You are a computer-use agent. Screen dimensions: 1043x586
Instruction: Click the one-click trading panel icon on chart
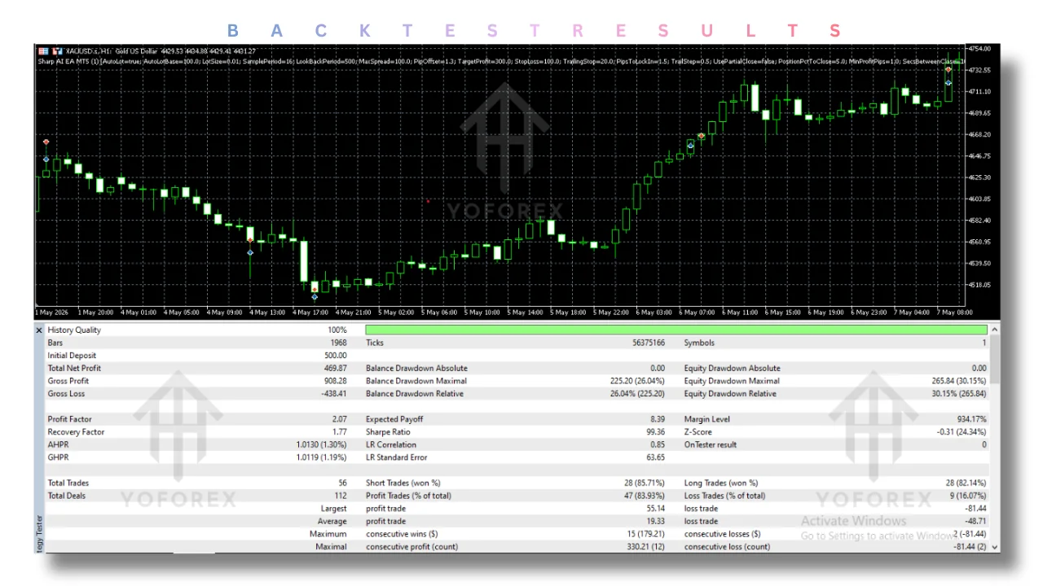coord(43,50)
